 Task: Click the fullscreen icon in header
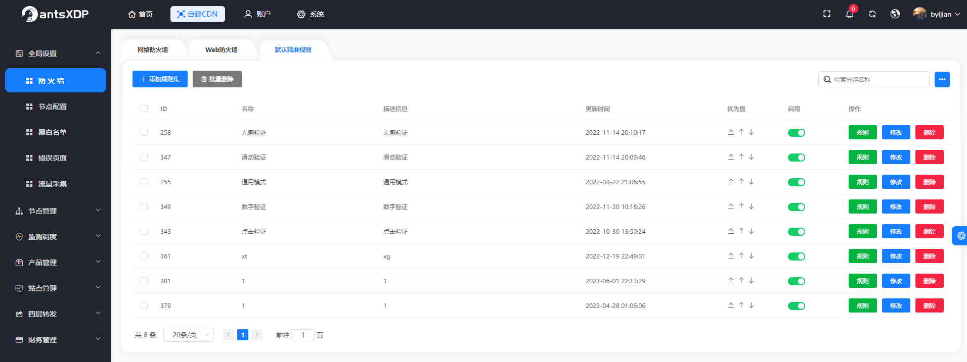pyautogui.click(x=827, y=14)
